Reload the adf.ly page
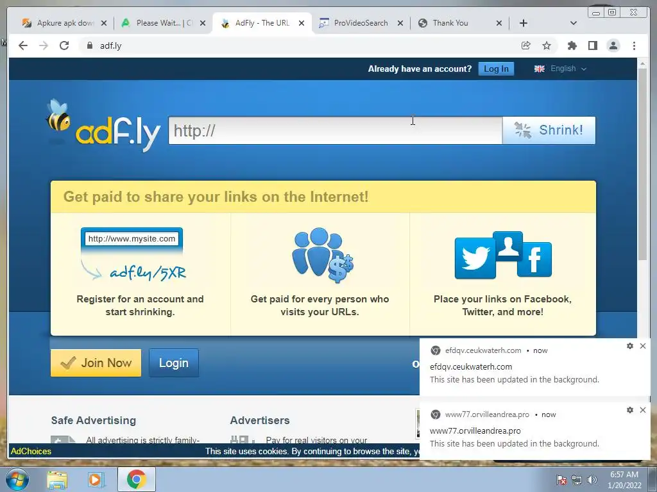Image resolution: width=657 pixels, height=492 pixels. point(64,45)
